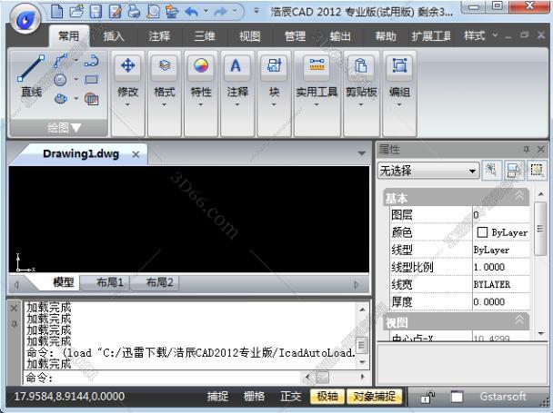The width and height of the screenshot is (553, 413).
Task: Switch to Layout2 (布局2) tab
Action: [x=159, y=282]
